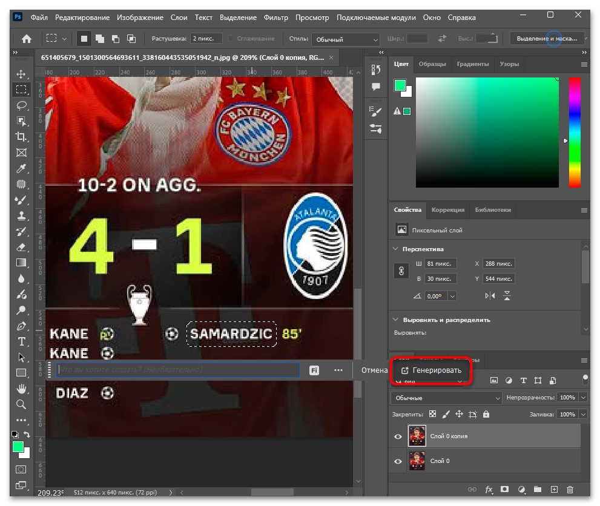Select the Crop tool
600x506 pixels.
click(x=21, y=137)
